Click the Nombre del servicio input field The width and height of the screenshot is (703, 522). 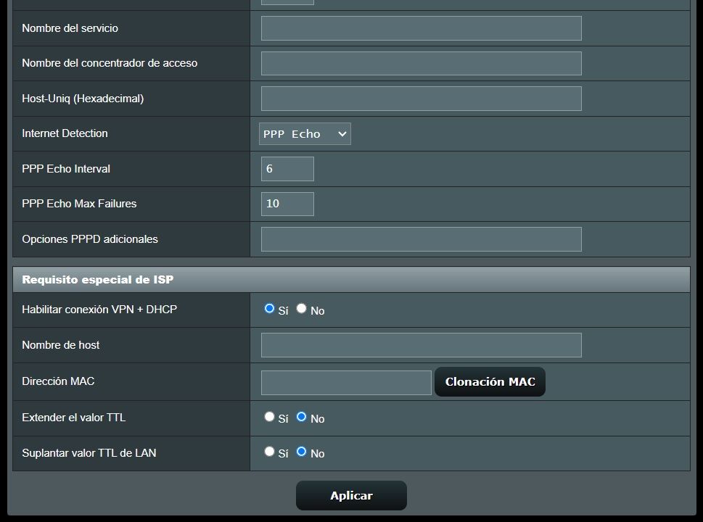[x=421, y=28]
